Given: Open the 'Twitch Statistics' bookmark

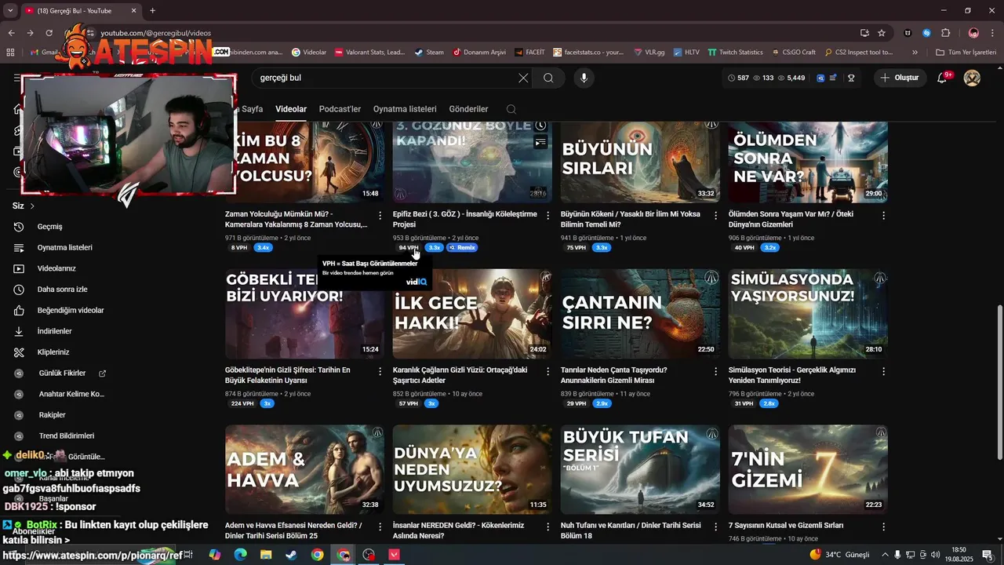Looking at the screenshot, I should click(735, 53).
